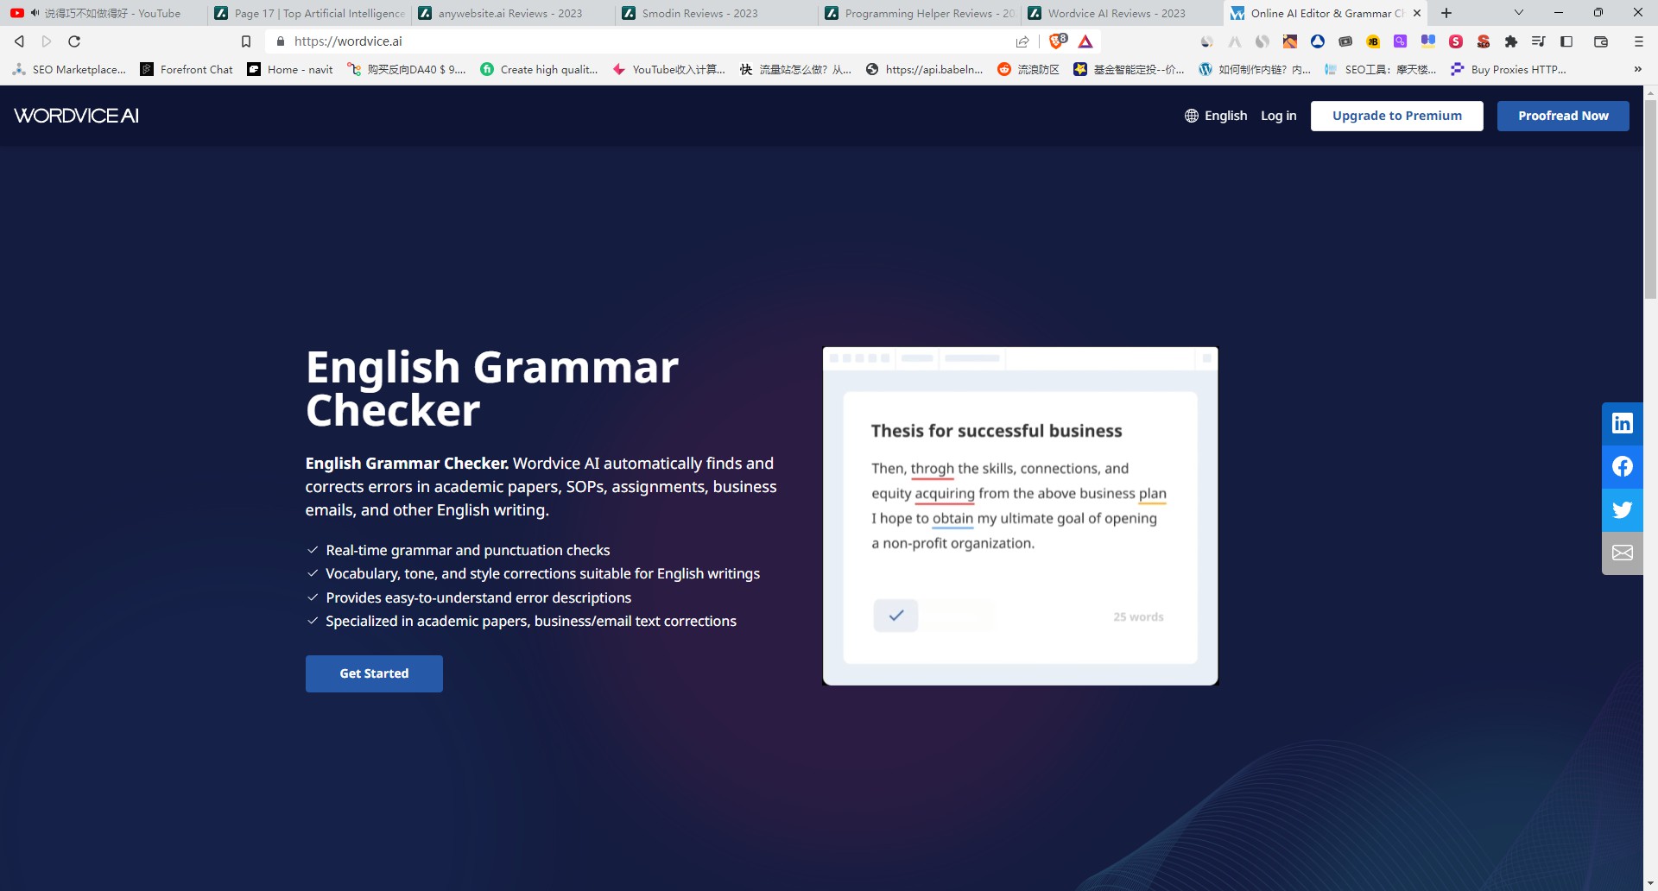
Task: Open the browser extensions puzzle icon
Action: tap(1510, 41)
